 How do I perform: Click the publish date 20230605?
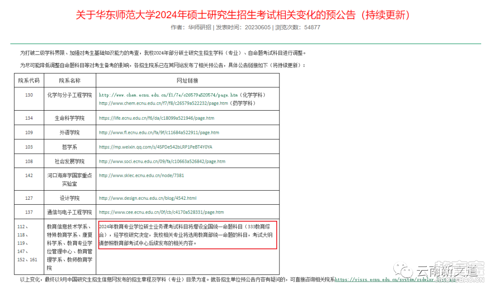[x=258, y=27]
